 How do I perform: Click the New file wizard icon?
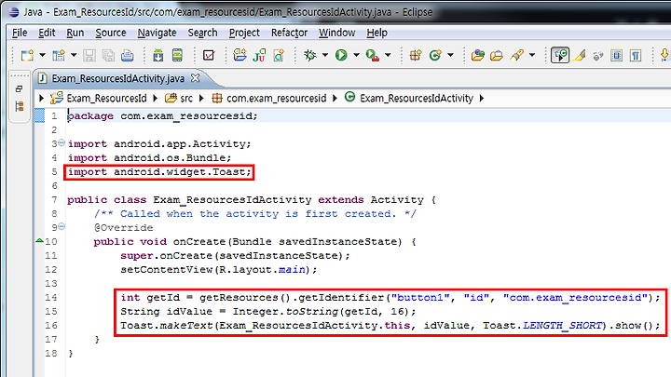click(x=27, y=55)
